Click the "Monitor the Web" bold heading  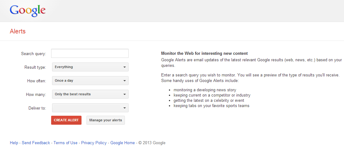pos(205,54)
